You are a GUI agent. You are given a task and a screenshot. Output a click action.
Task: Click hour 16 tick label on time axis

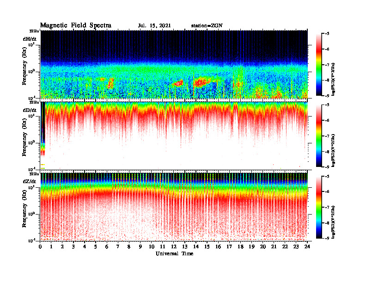pos(218,246)
